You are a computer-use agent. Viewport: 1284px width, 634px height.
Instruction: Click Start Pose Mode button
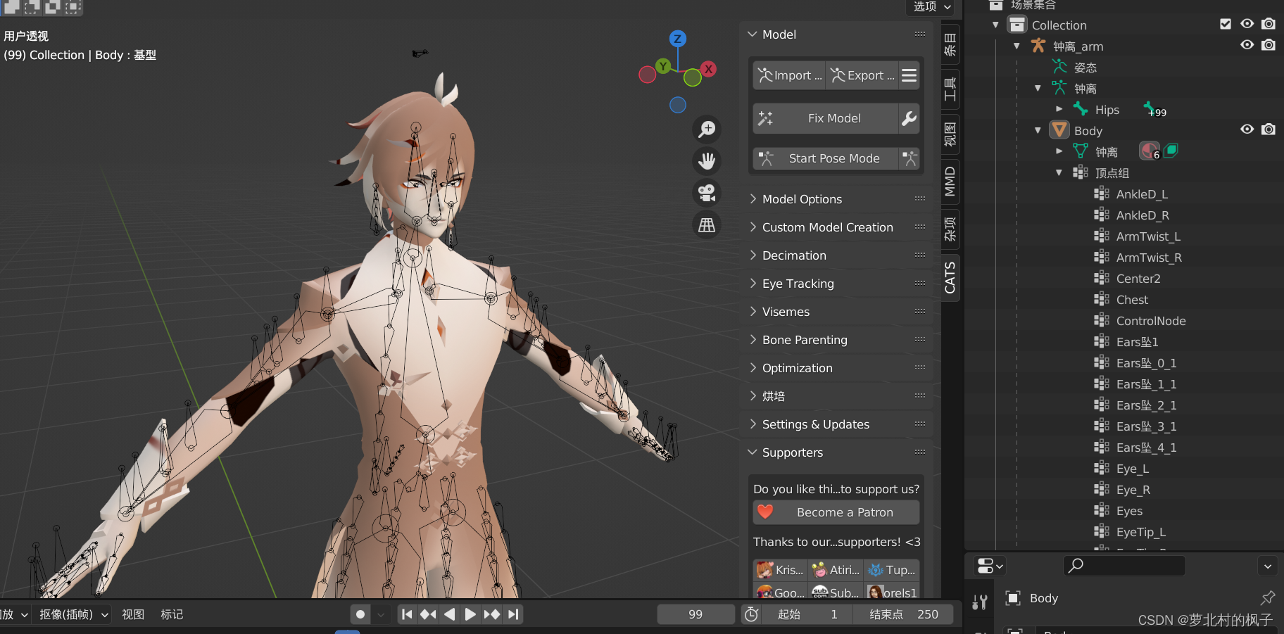click(x=826, y=158)
